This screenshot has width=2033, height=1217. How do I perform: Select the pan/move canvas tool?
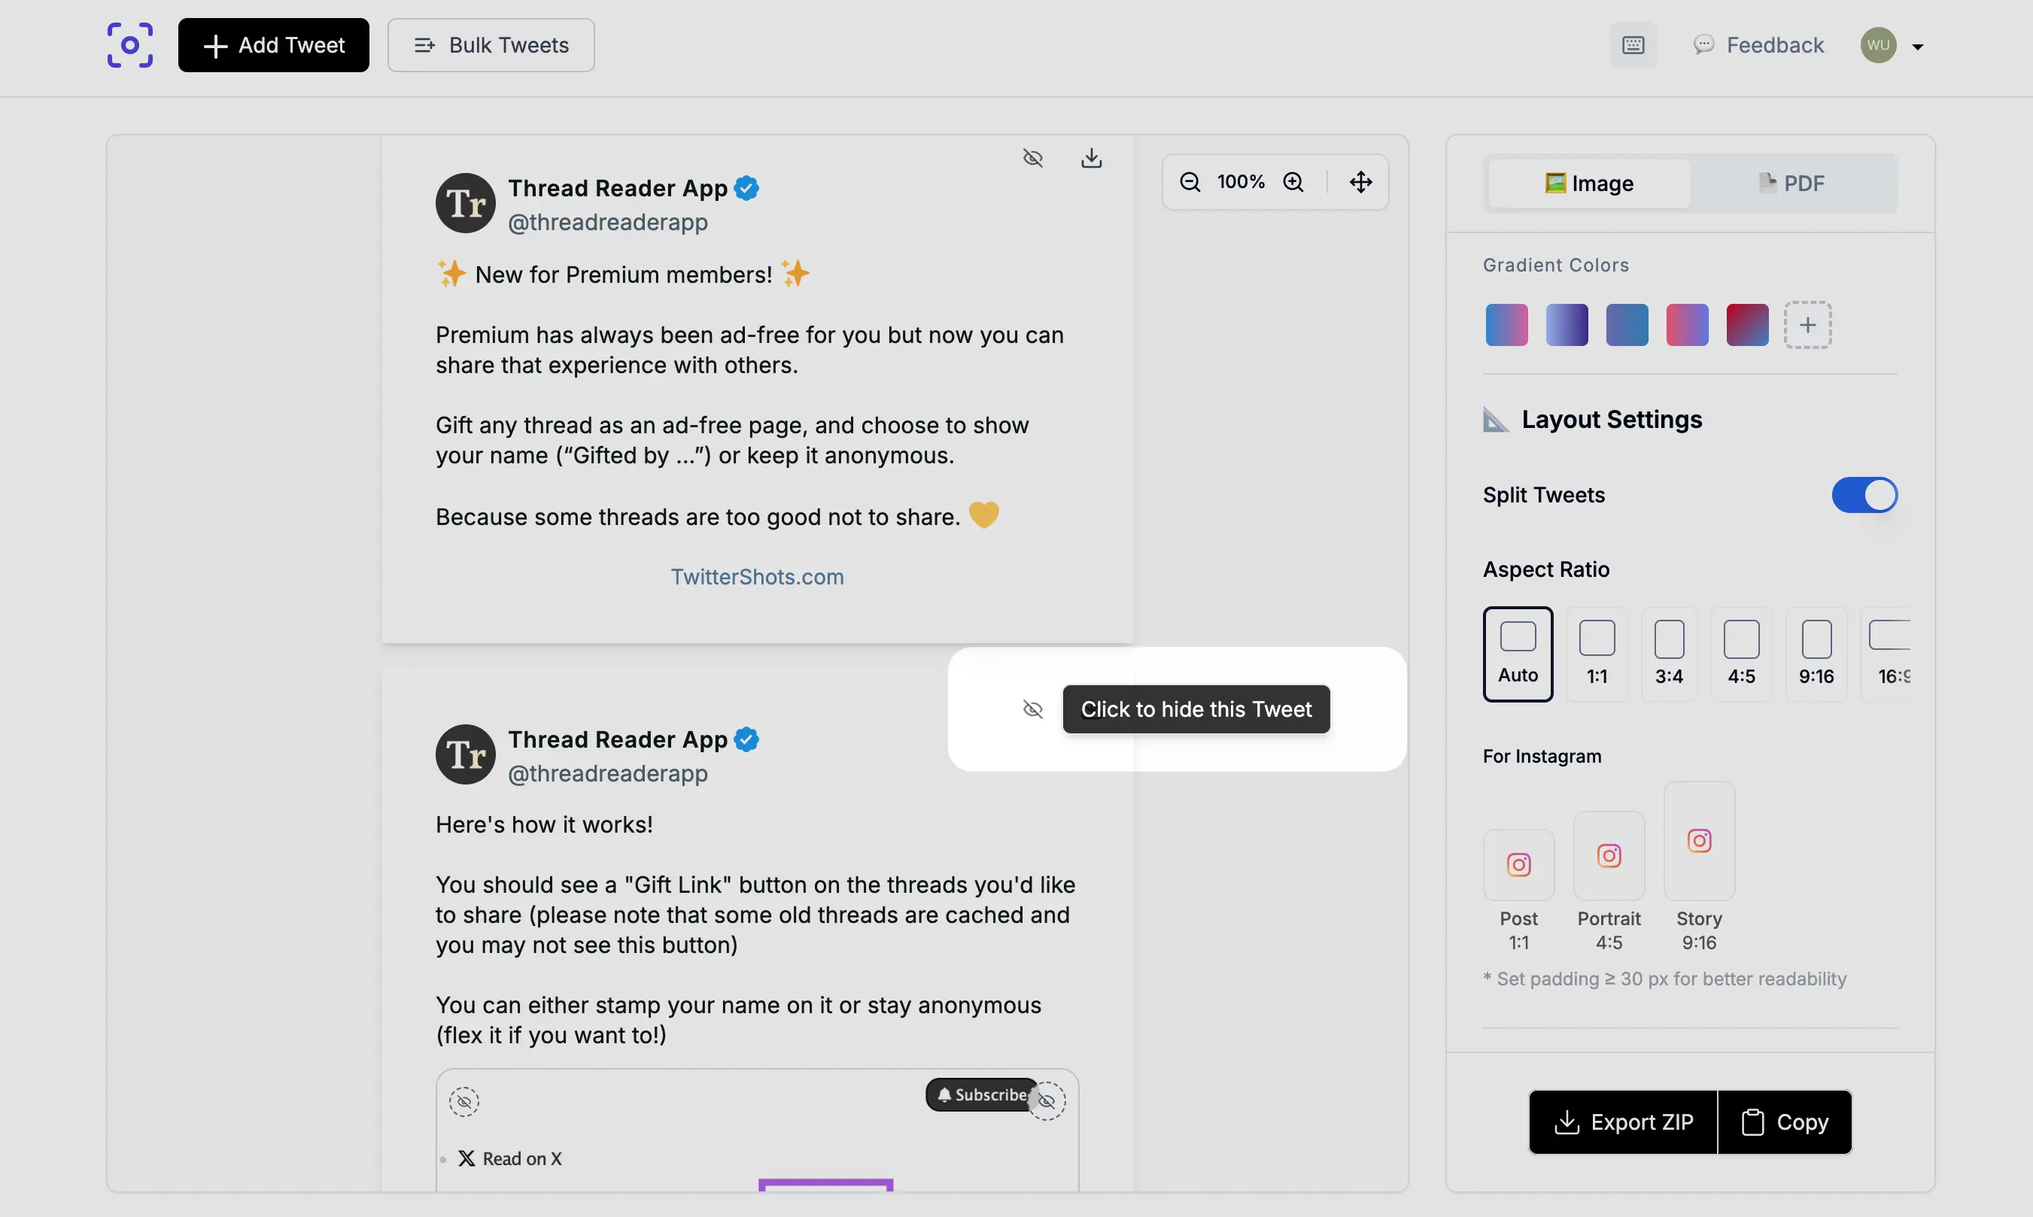(x=1359, y=181)
